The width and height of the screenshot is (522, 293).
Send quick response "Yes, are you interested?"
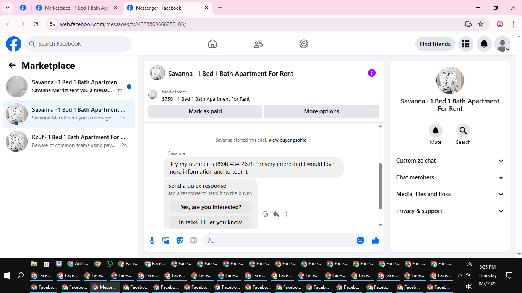point(211,207)
